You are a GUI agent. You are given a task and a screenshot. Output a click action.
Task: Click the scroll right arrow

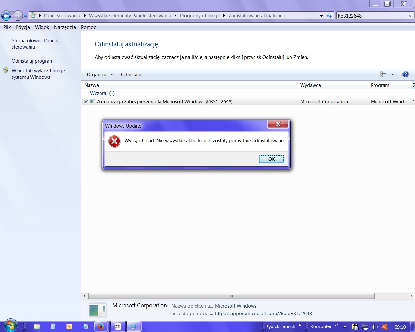[x=411, y=296]
